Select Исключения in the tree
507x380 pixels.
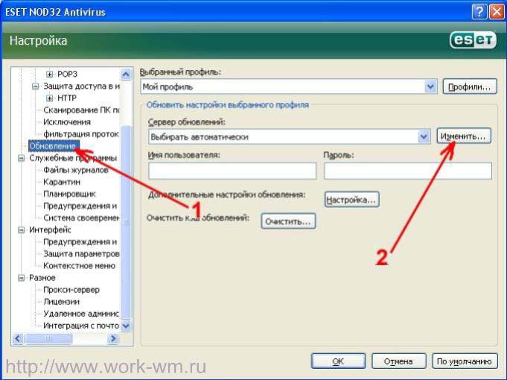[67, 122]
